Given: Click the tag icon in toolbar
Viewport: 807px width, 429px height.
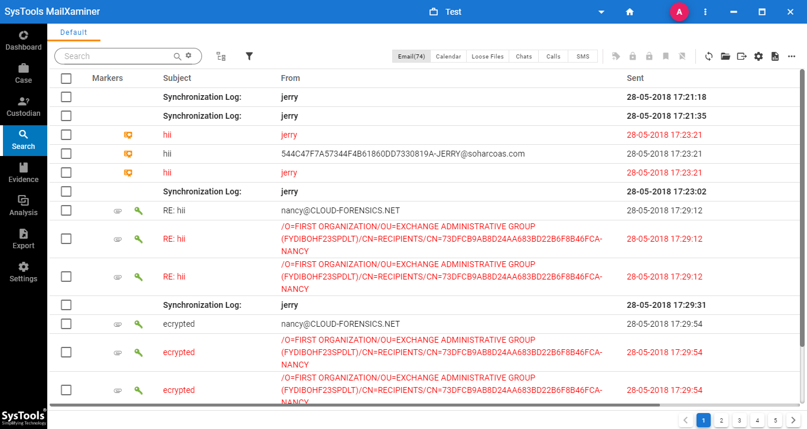Looking at the screenshot, I should [x=616, y=56].
